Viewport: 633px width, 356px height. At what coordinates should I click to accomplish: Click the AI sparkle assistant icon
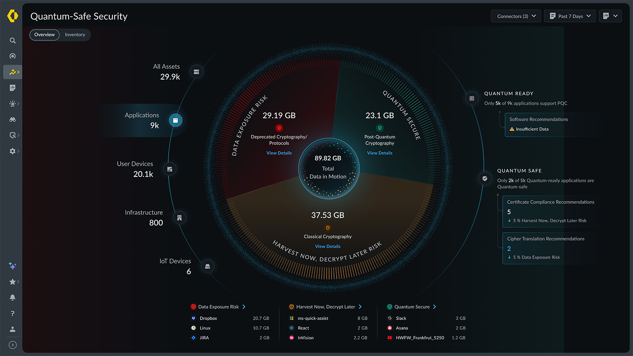[x=13, y=266]
